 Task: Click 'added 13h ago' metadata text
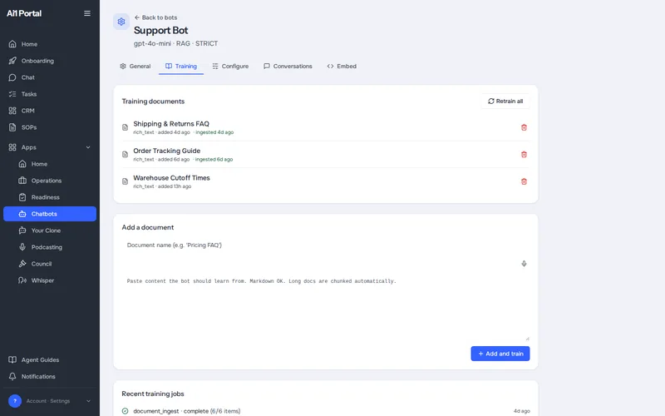click(x=175, y=186)
